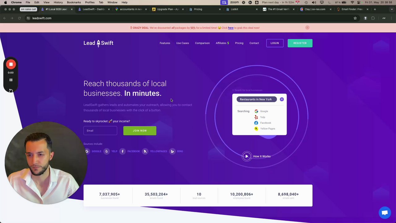Open the Affiliates $ nav link

[x=222, y=43]
